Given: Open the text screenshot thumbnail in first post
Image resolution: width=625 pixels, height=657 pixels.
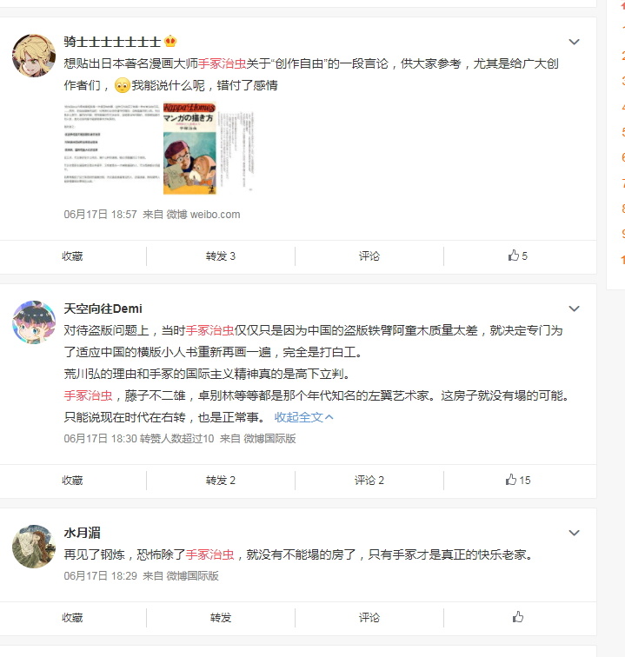Looking at the screenshot, I should (112, 143).
